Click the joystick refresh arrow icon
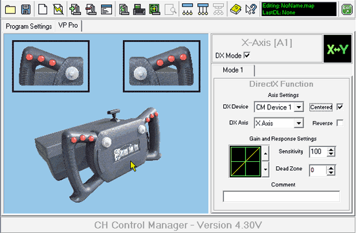356x233 pixels. (x=124, y=9)
